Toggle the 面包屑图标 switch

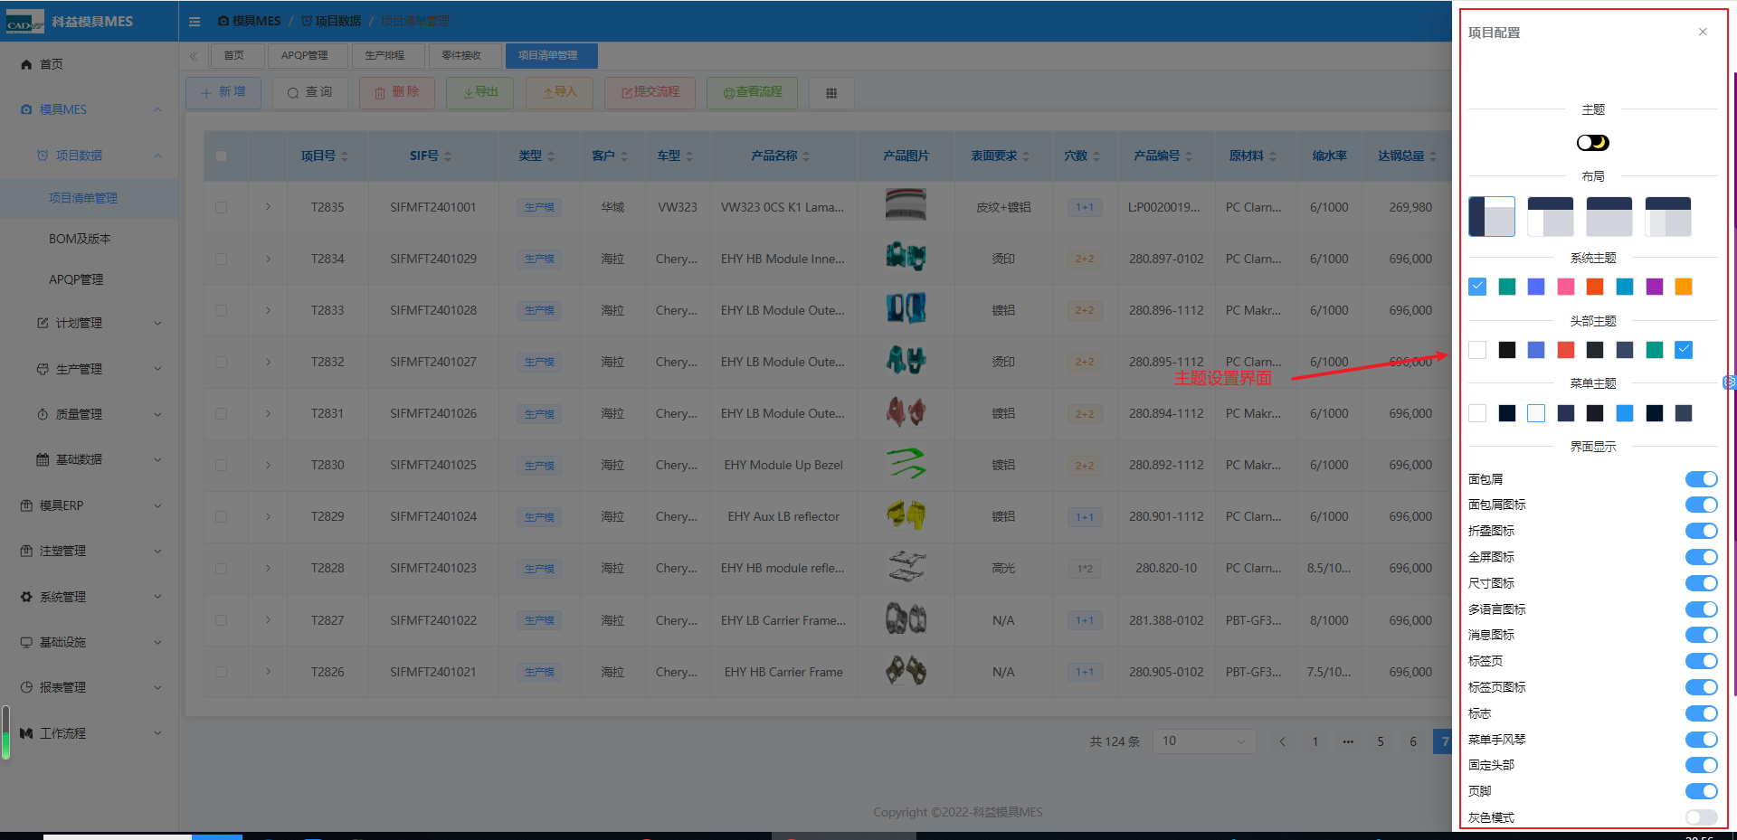tap(1701, 505)
